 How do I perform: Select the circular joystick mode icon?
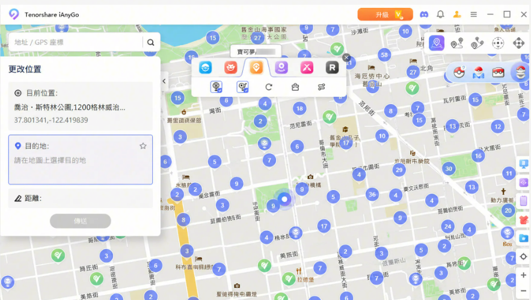click(x=498, y=43)
